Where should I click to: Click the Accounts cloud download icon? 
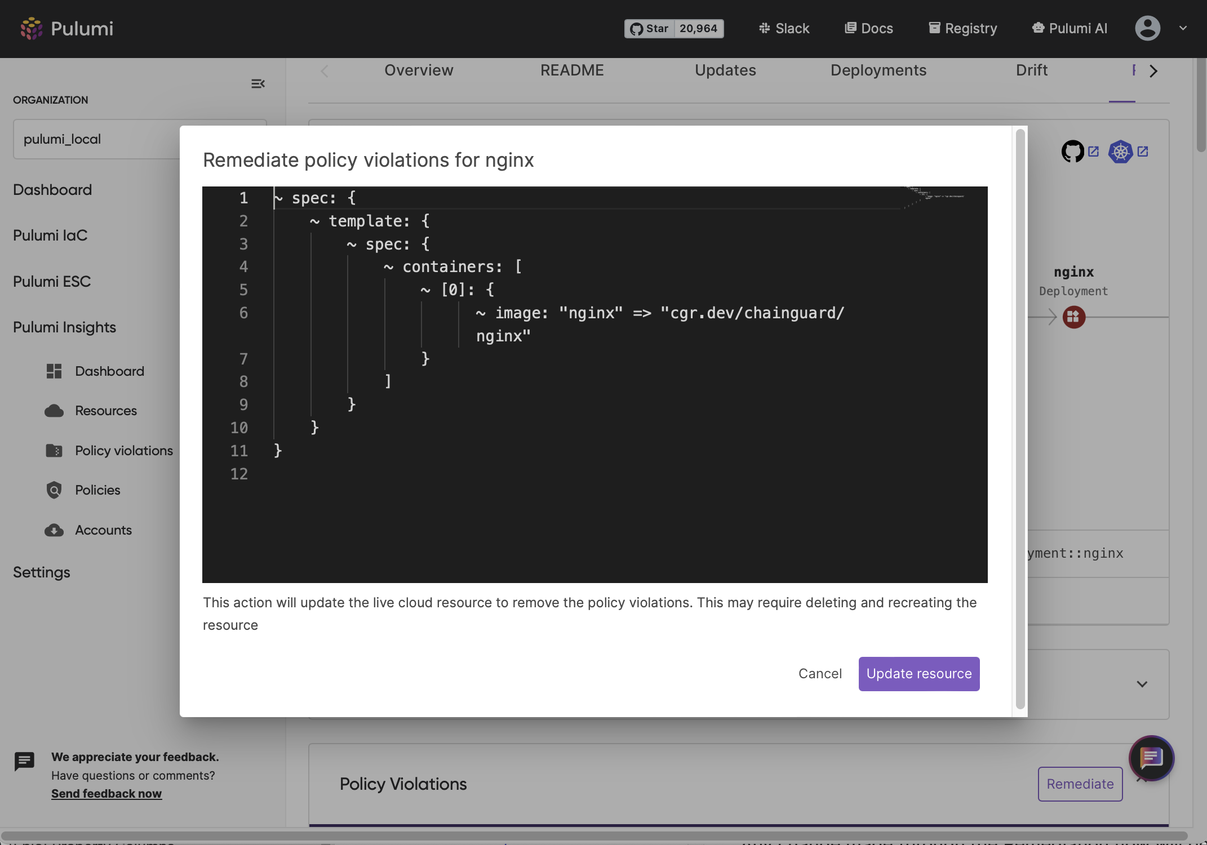[54, 530]
